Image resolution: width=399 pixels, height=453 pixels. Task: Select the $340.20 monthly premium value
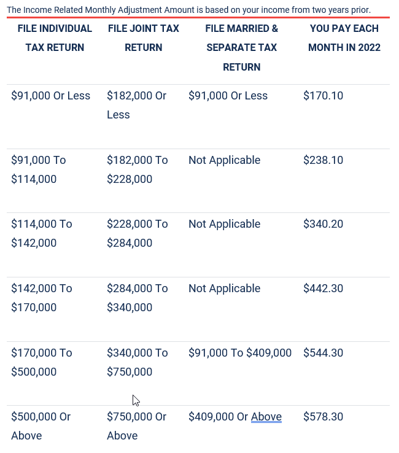(323, 224)
